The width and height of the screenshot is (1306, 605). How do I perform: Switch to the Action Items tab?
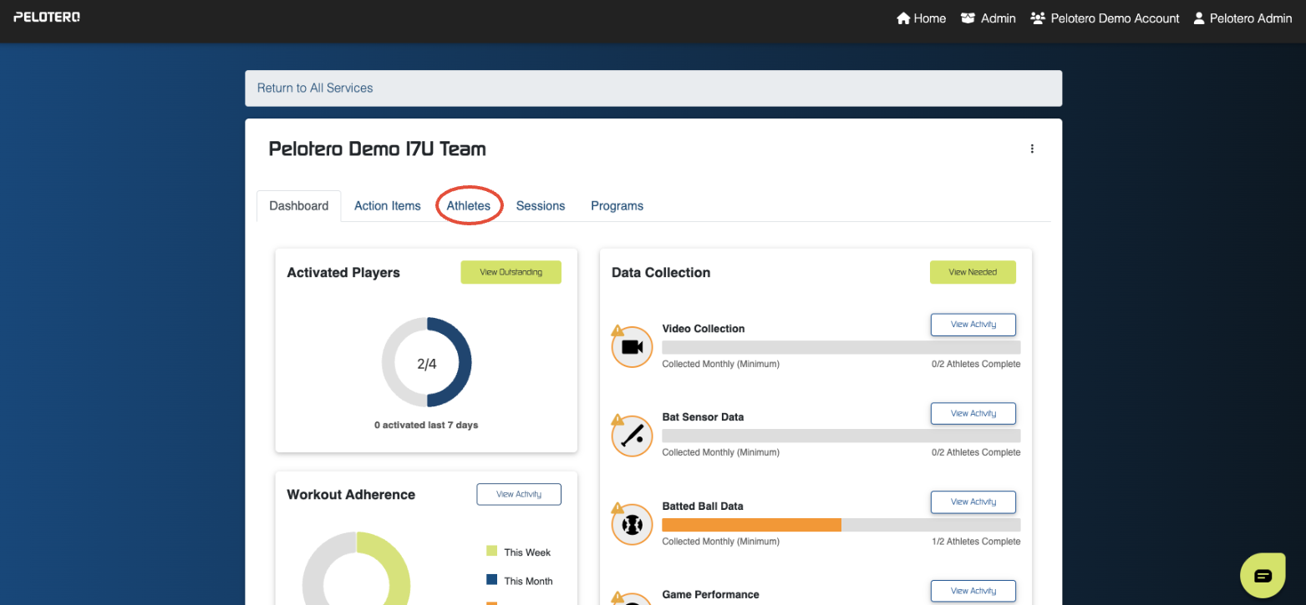(x=388, y=205)
